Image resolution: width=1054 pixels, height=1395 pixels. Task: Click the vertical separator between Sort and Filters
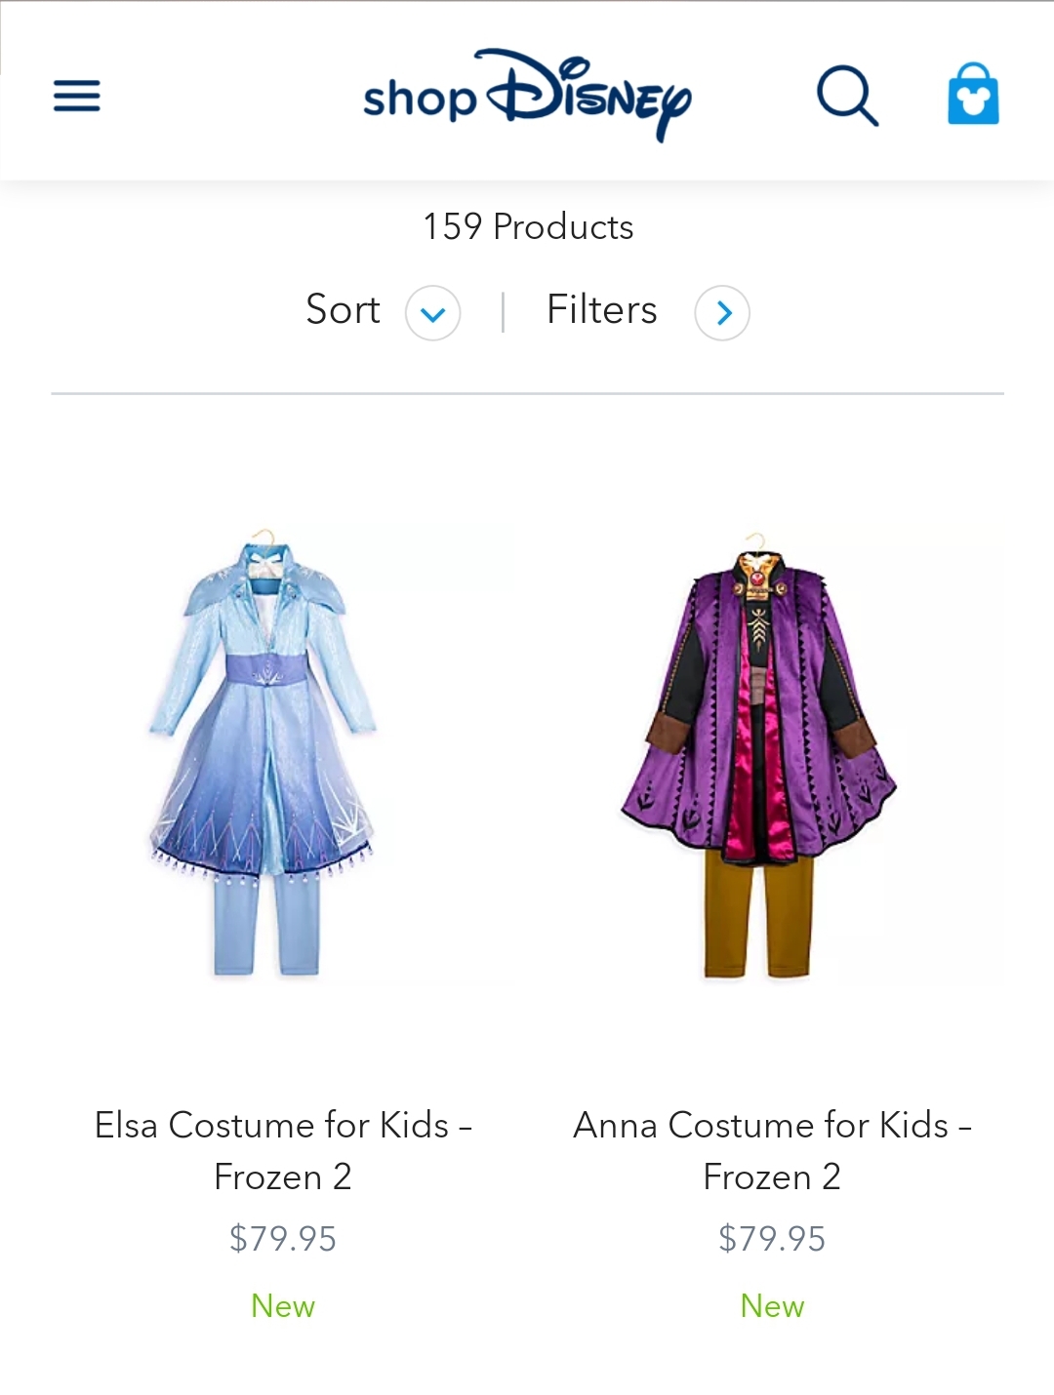pos(503,312)
